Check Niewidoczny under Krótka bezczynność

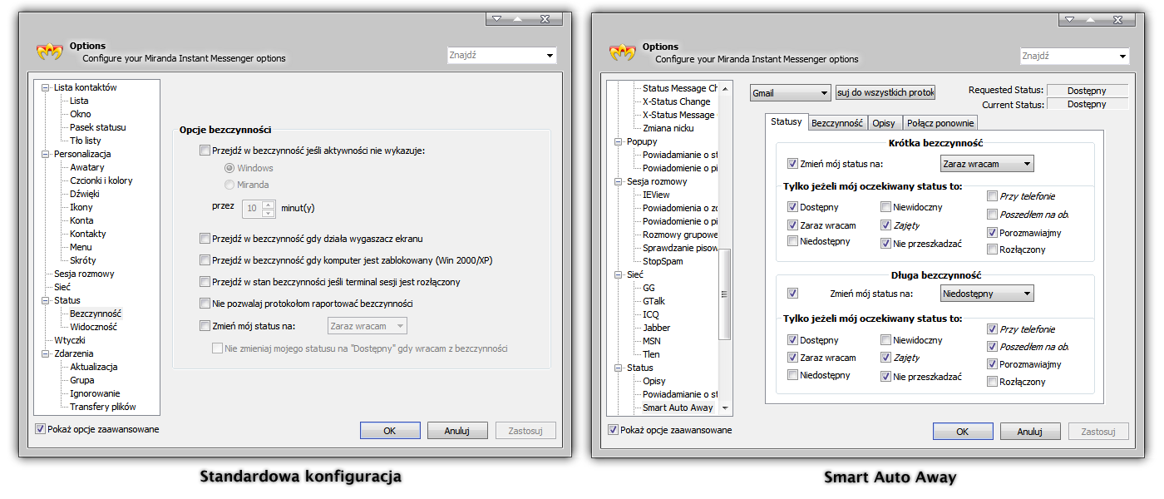pos(886,207)
